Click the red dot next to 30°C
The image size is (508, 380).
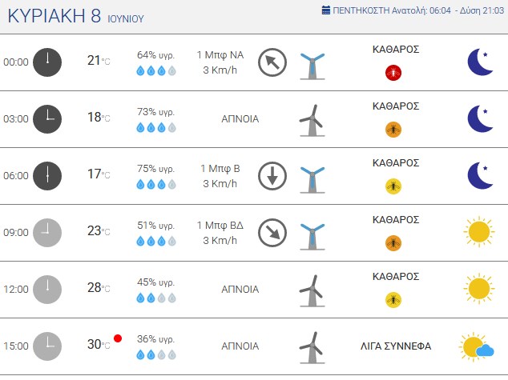[x=118, y=338]
